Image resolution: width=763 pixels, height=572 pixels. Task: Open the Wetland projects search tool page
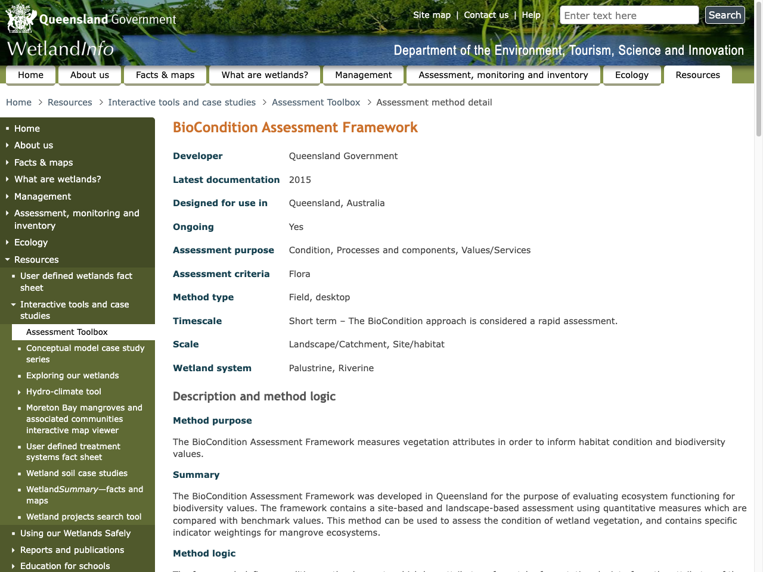[83, 517]
